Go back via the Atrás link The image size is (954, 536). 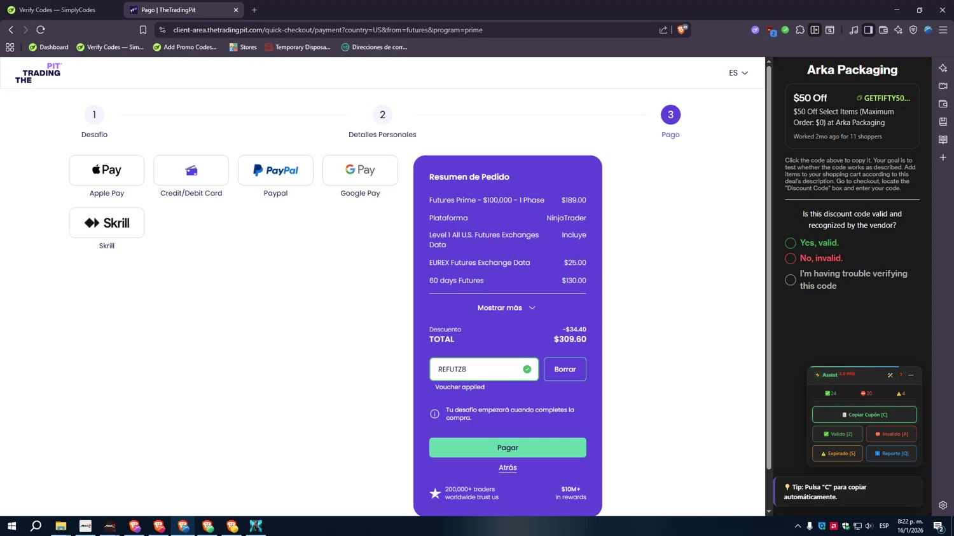point(508,467)
